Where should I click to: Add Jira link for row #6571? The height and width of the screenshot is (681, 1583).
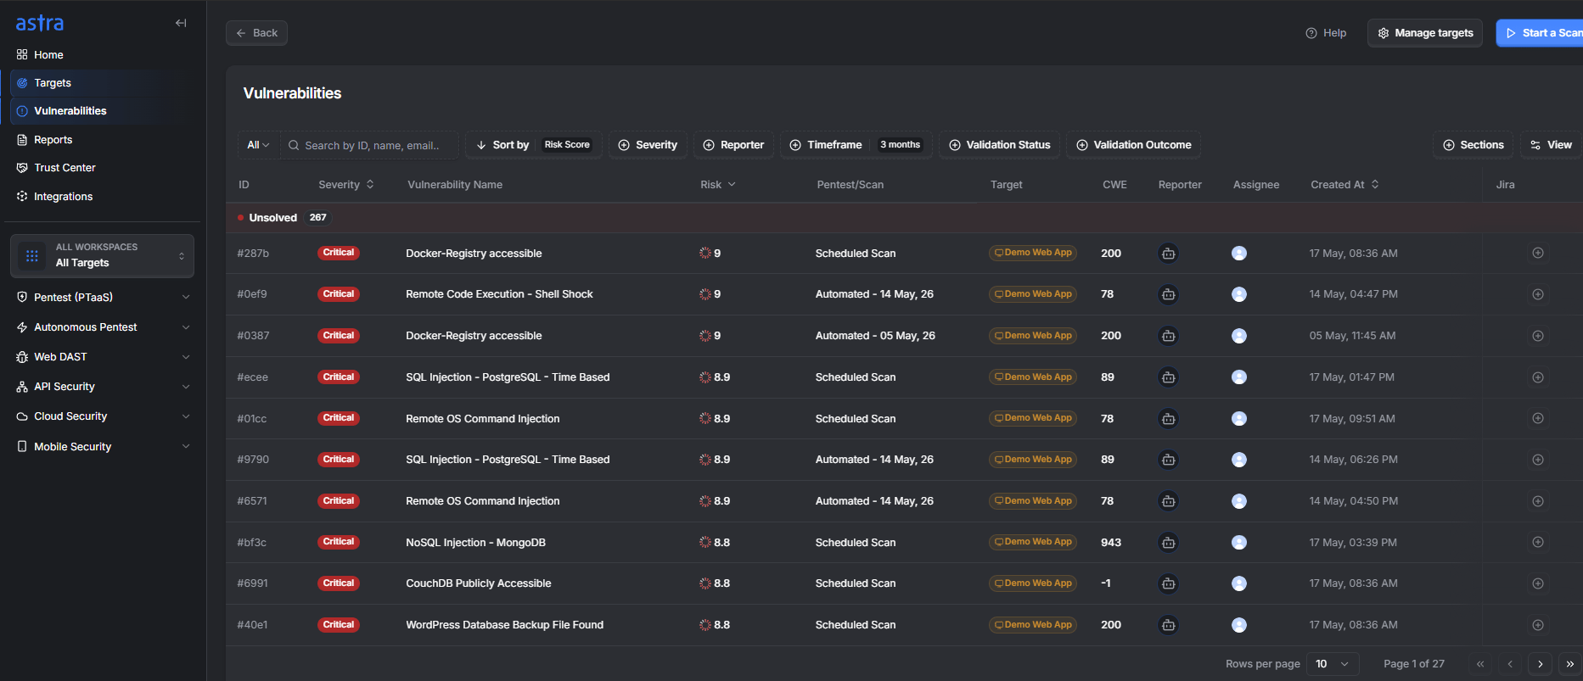(1538, 501)
